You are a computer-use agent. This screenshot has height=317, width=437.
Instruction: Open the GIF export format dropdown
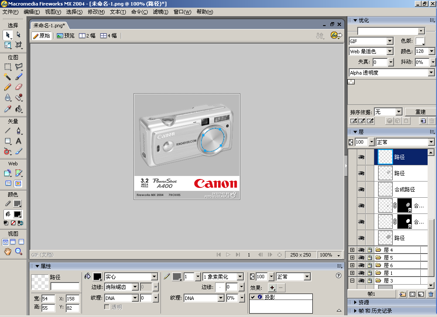tap(390, 41)
